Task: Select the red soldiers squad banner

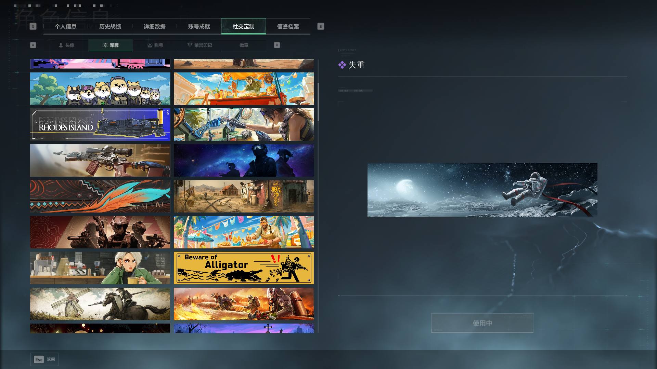Action: click(x=100, y=232)
